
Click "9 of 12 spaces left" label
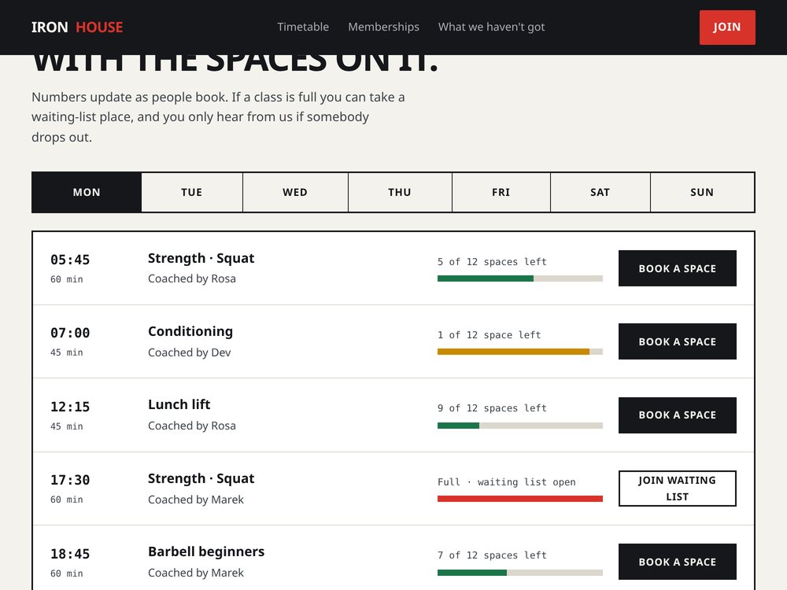pos(492,408)
